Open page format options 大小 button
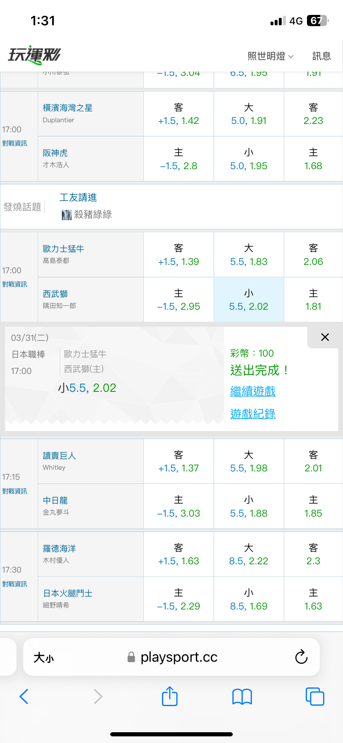Screen dimensions: 343x743 tap(44, 658)
